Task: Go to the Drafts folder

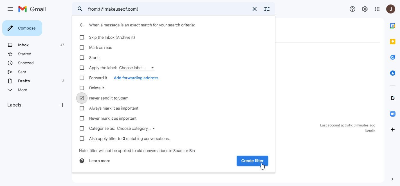Action: point(24,81)
